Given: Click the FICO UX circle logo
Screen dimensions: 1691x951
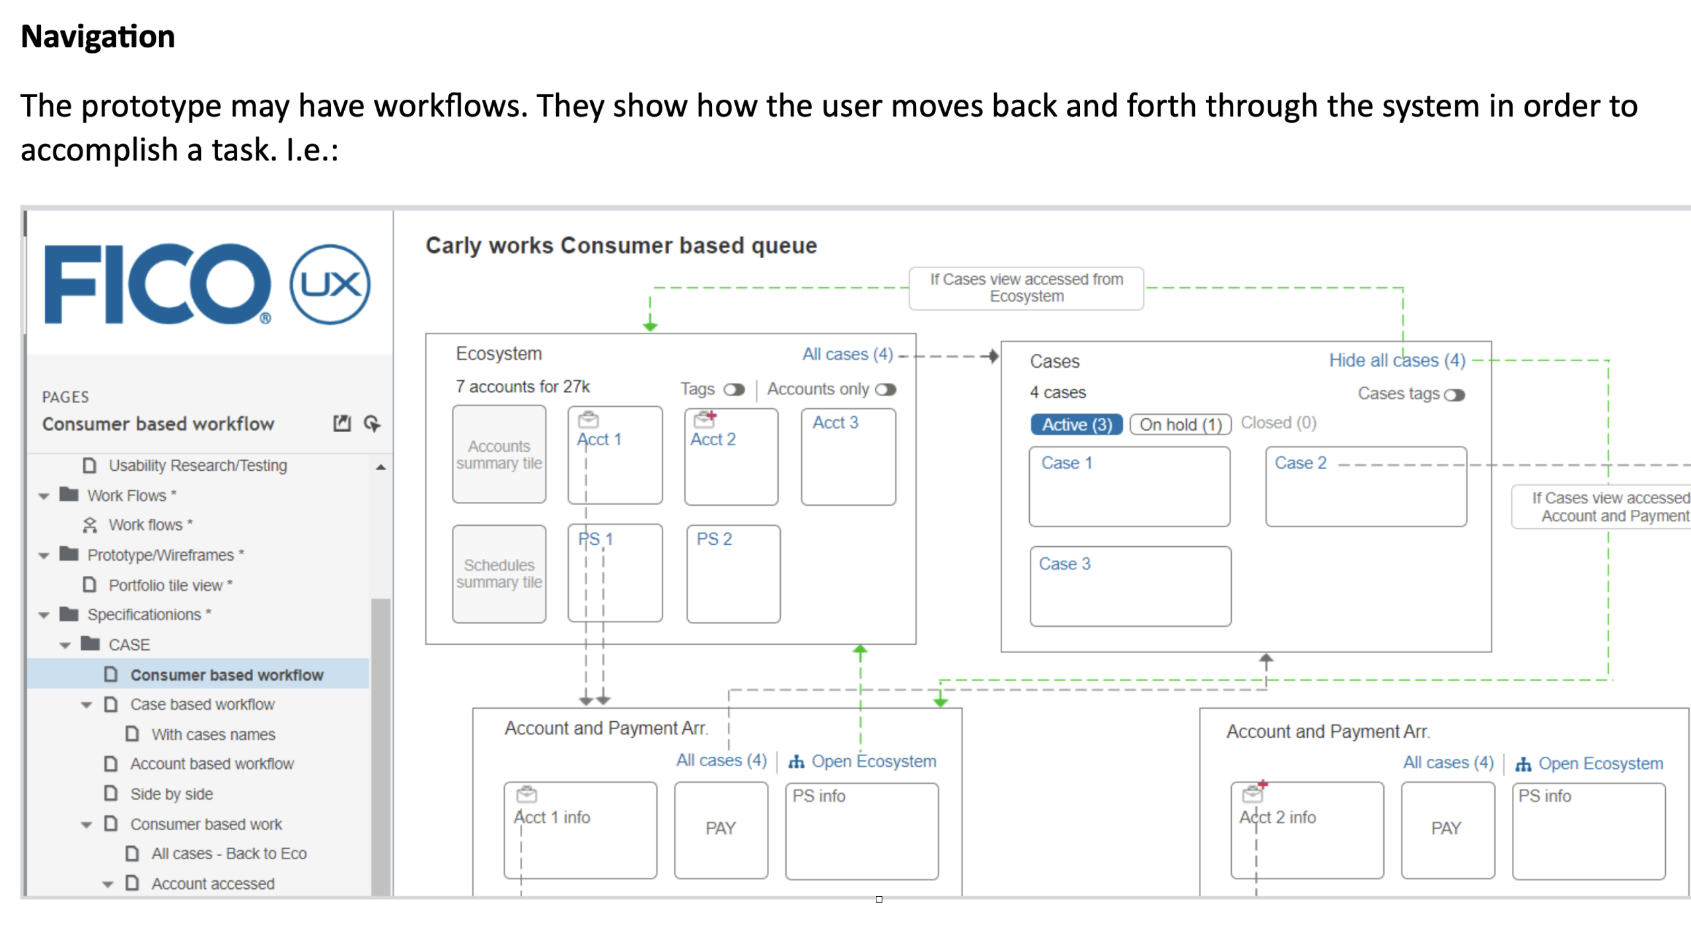Looking at the screenshot, I should [x=330, y=285].
